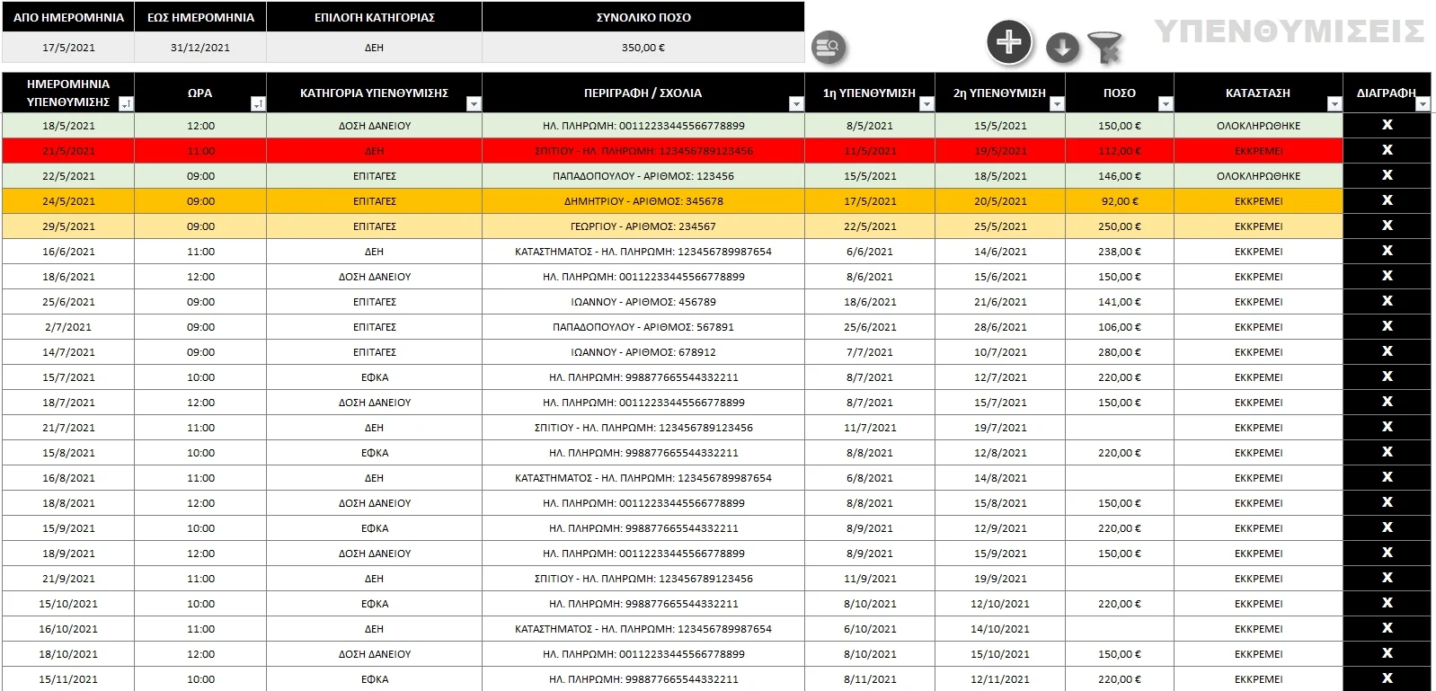Click the amount 238,00 € cell

click(1120, 252)
